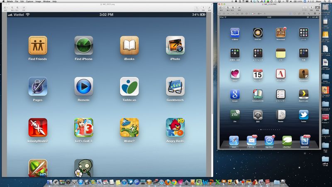Open the InfinityBlade2 game icon
Image resolution: width=332 pixels, height=187 pixels.
click(x=38, y=128)
